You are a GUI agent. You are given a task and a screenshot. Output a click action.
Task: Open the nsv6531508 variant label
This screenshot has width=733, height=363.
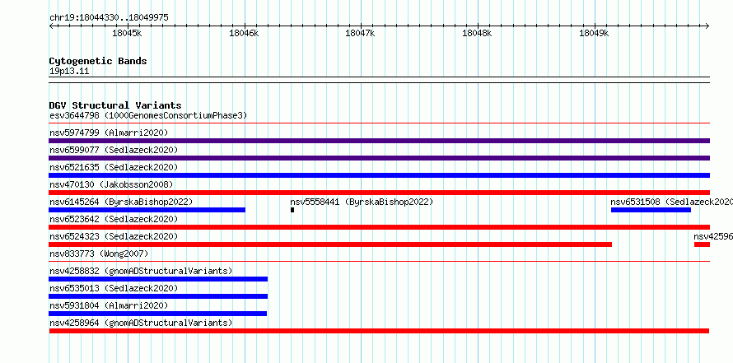click(x=672, y=202)
